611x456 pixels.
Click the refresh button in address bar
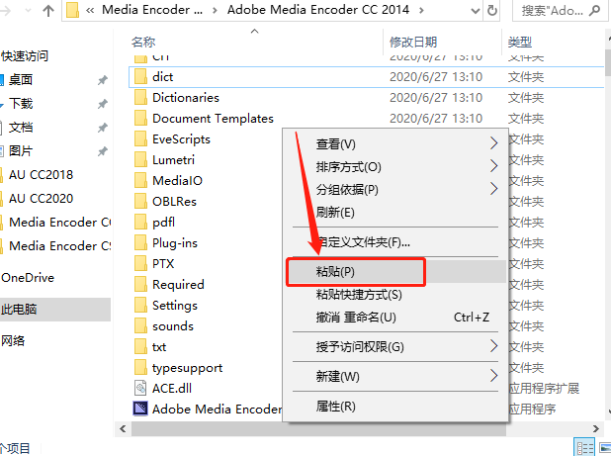tap(492, 10)
